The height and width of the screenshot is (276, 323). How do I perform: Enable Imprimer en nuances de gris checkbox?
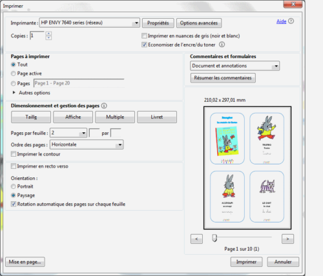[144, 35]
